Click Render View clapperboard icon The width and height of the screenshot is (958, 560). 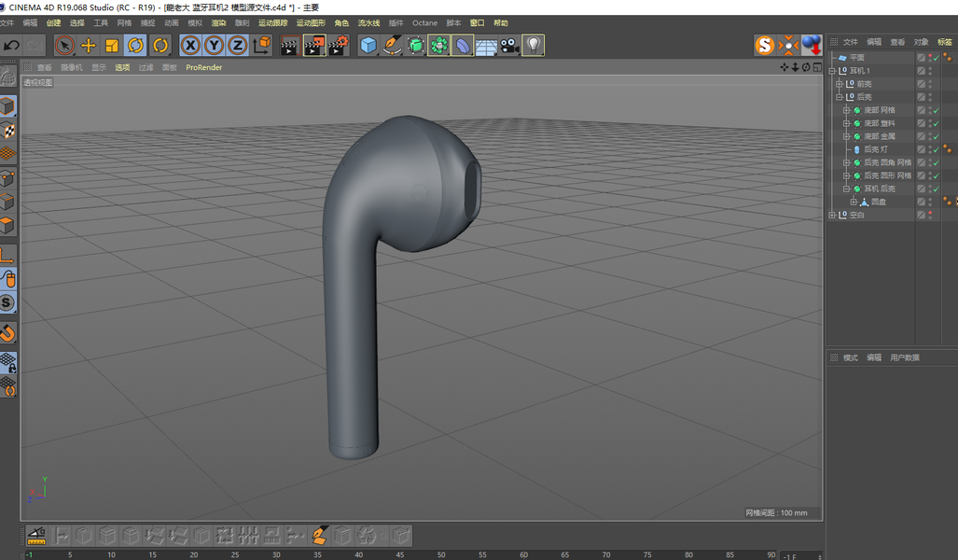[289, 45]
